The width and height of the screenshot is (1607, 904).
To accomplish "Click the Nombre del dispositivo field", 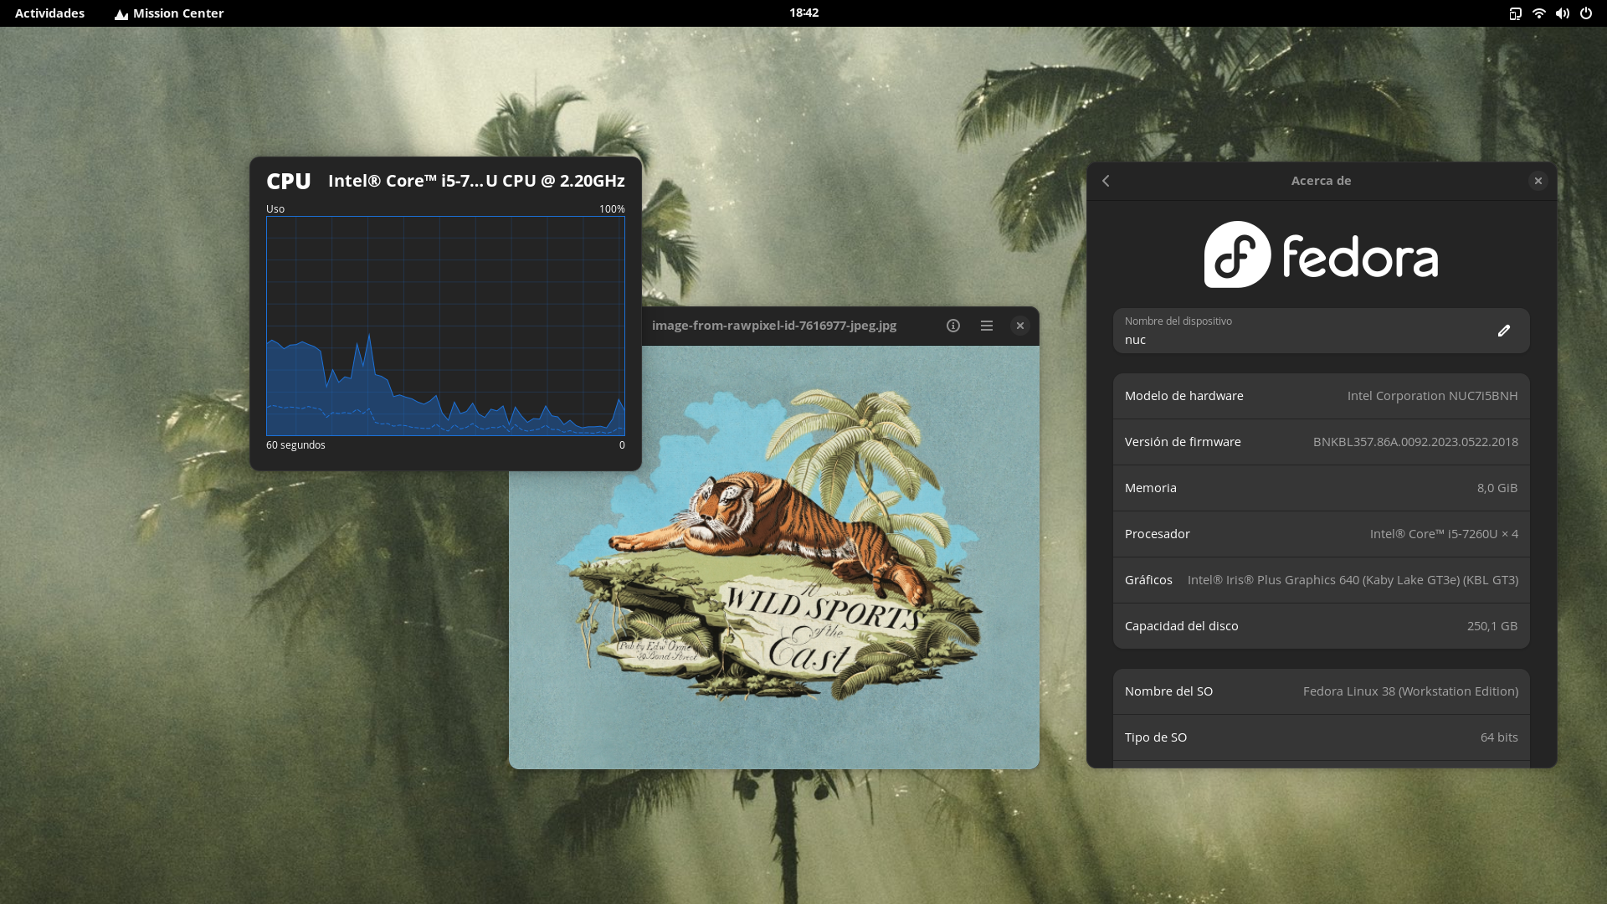I will pos(1321,331).
